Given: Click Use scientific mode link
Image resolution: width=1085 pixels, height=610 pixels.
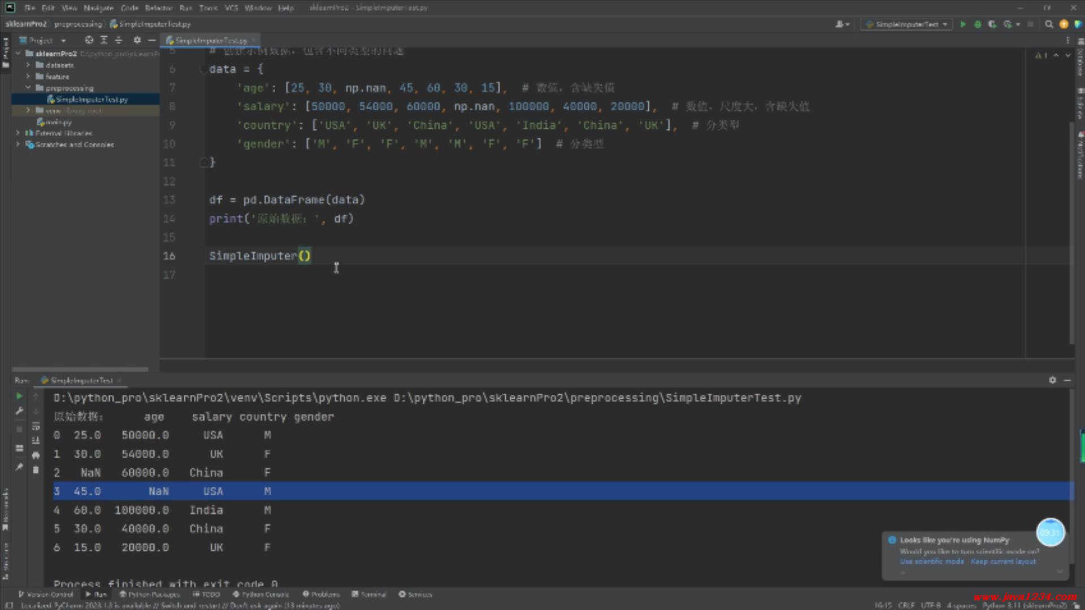Looking at the screenshot, I should (x=932, y=561).
